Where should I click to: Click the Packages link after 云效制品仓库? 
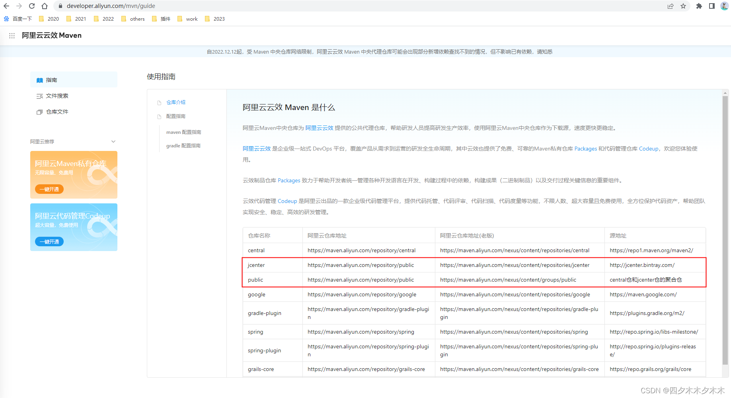click(x=289, y=180)
